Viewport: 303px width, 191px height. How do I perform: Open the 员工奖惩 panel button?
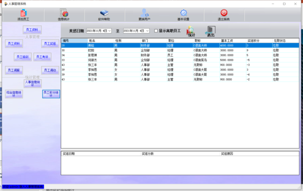pos(49,43)
